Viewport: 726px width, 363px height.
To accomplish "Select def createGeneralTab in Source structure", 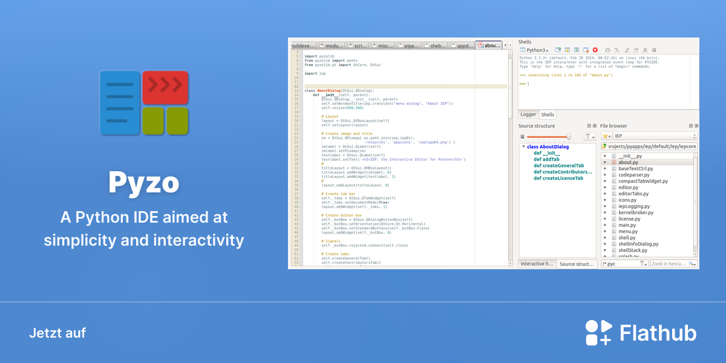I will point(558,166).
